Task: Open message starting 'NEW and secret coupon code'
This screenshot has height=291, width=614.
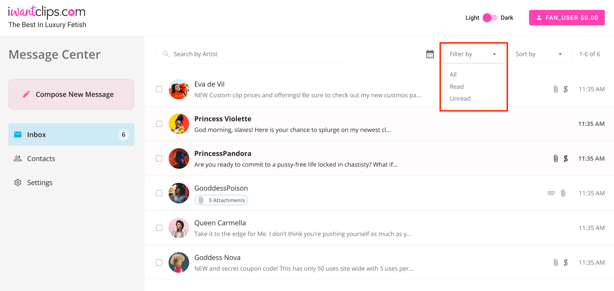Action: click(304, 269)
